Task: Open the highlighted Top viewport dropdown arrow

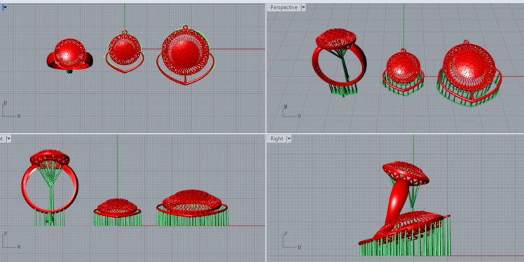Action: (4, 7)
